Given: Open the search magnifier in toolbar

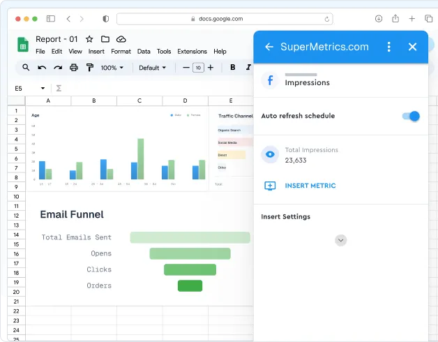Looking at the screenshot, I should (x=26, y=68).
